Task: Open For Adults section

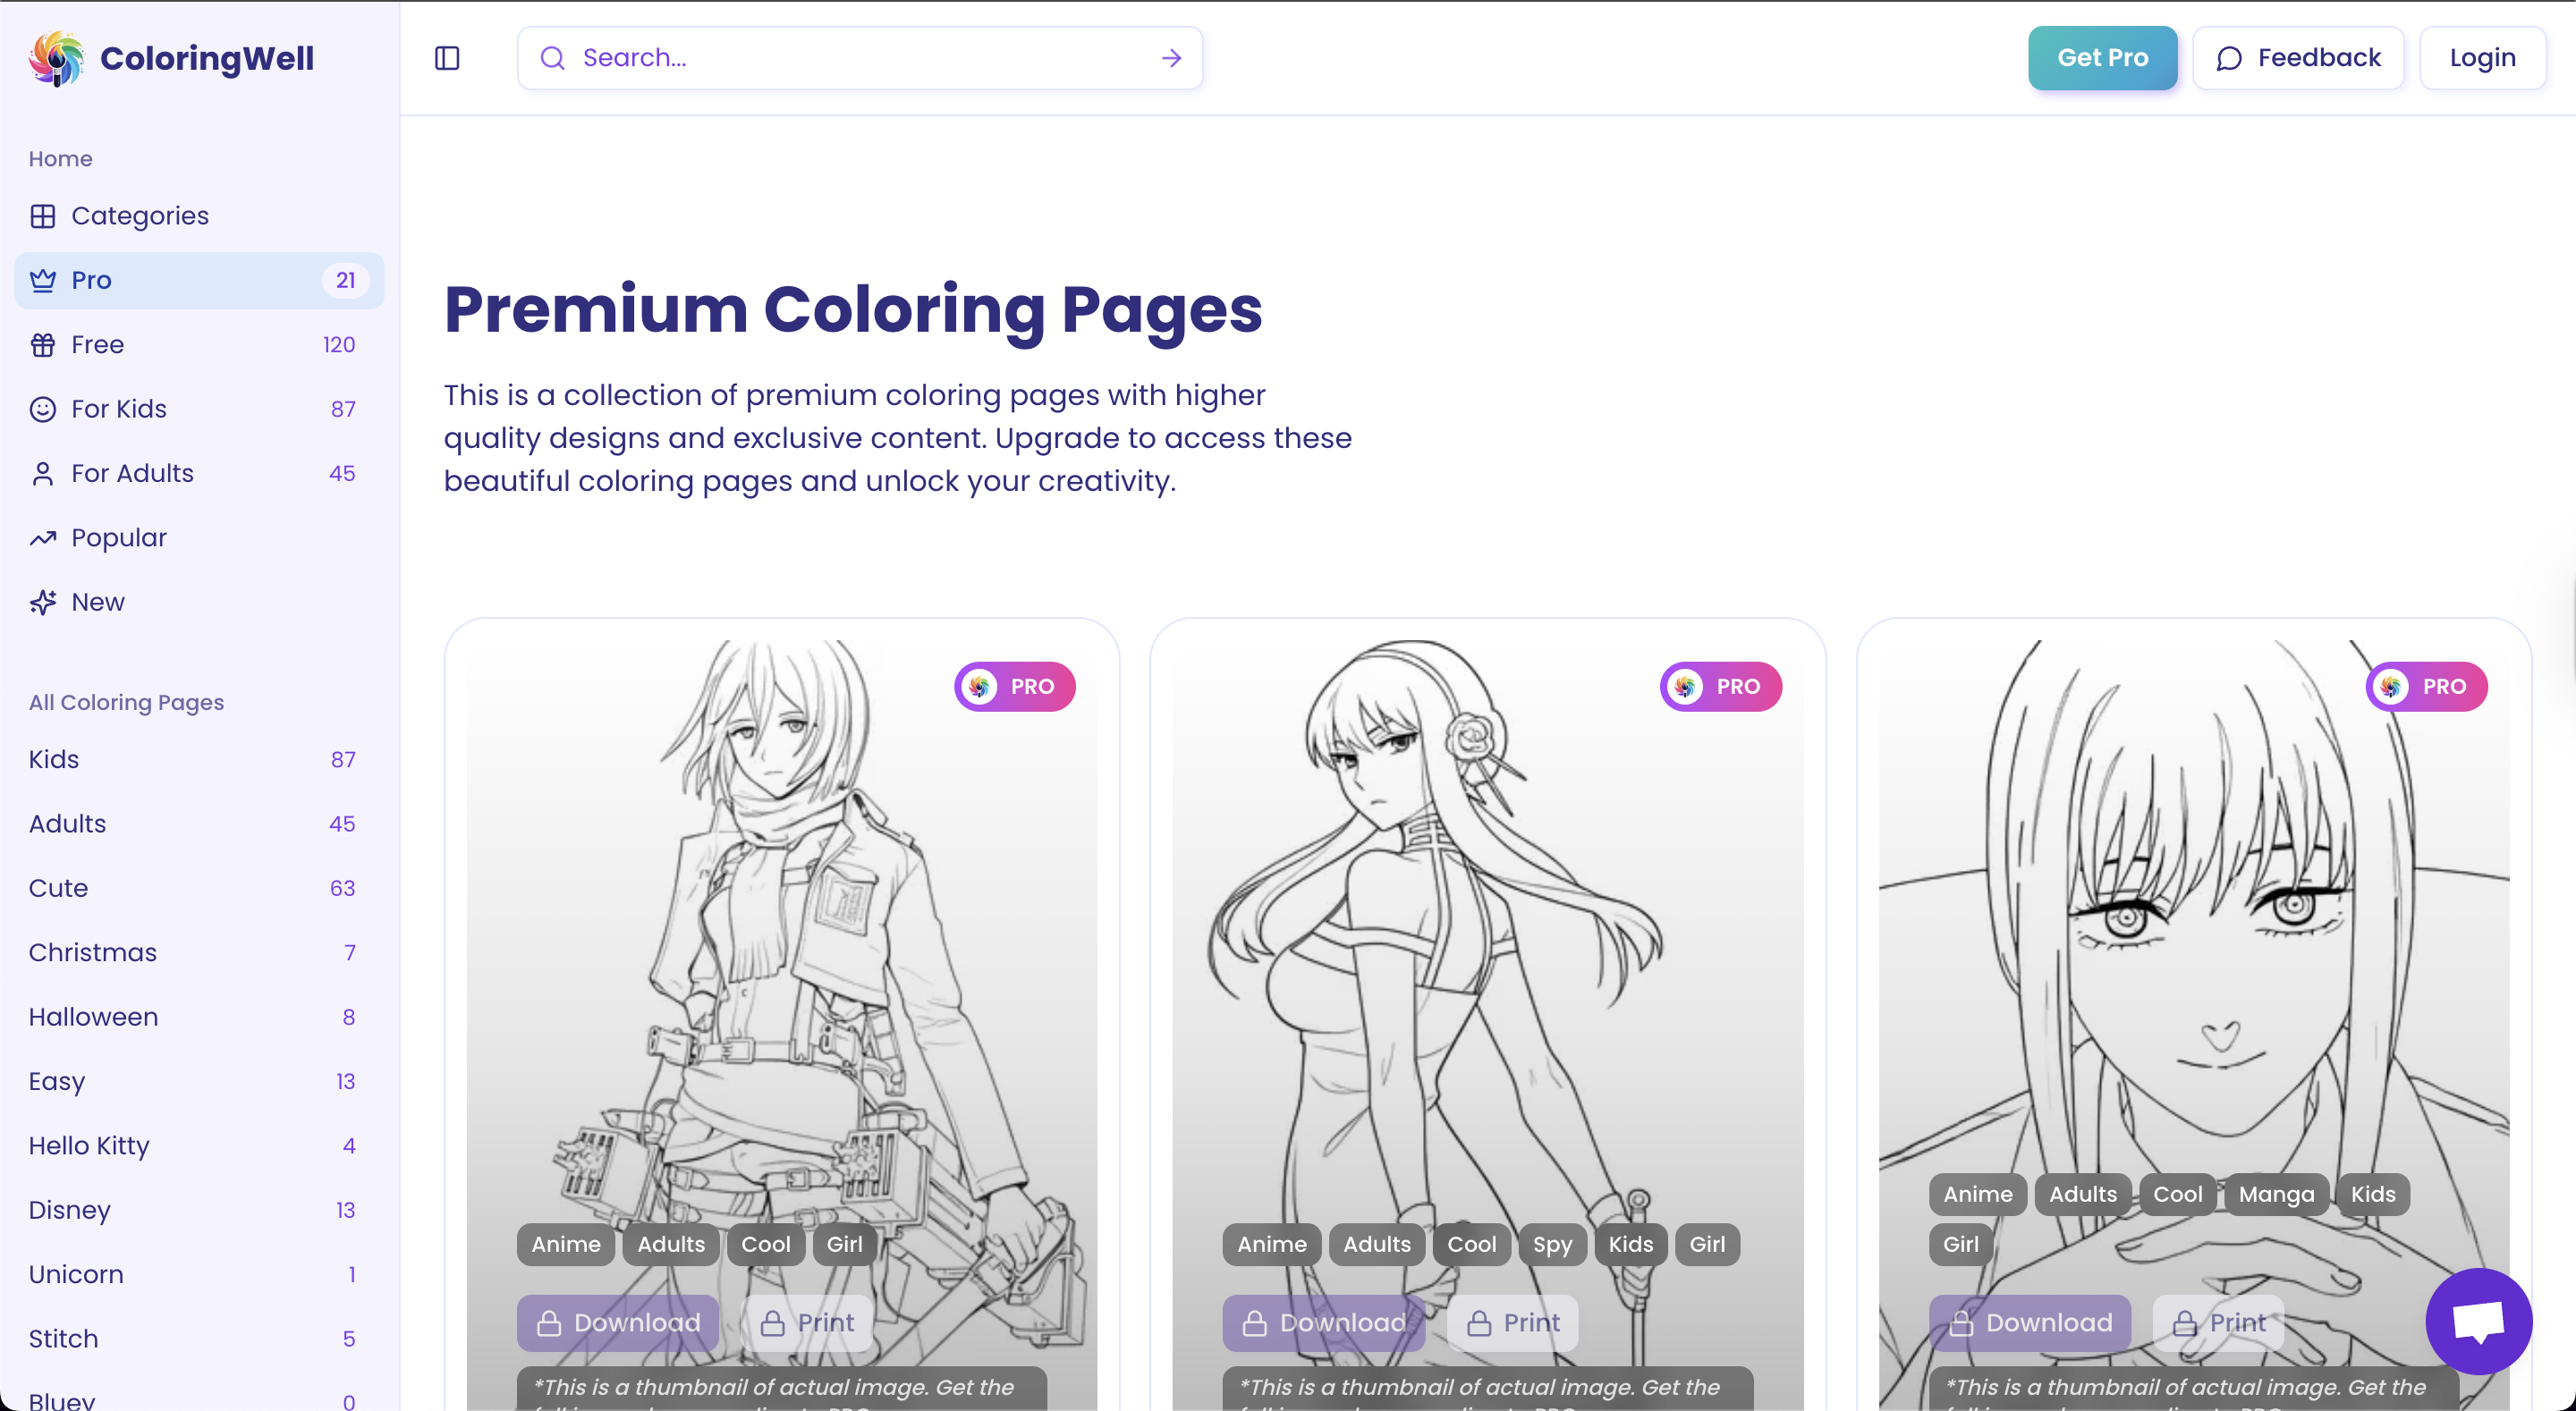Action: pos(199,473)
